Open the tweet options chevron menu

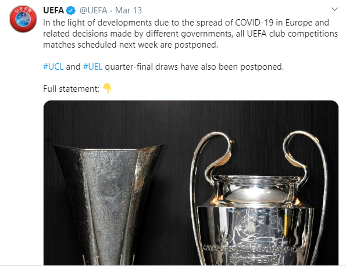pos(335,9)
